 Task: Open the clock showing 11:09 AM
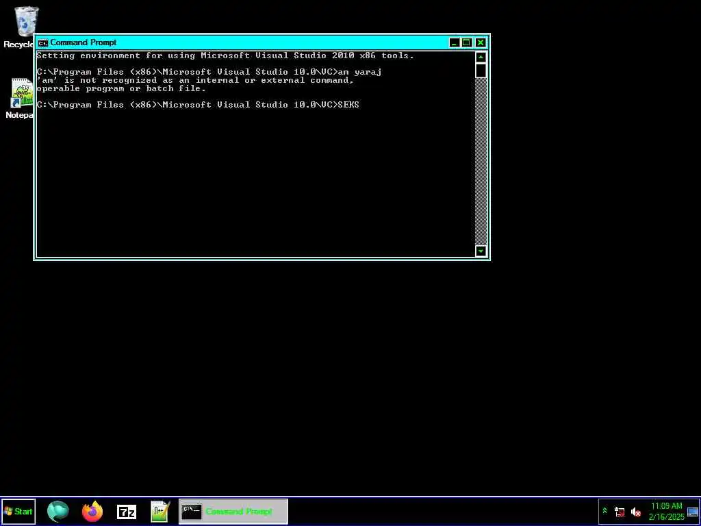click(666, 506)
